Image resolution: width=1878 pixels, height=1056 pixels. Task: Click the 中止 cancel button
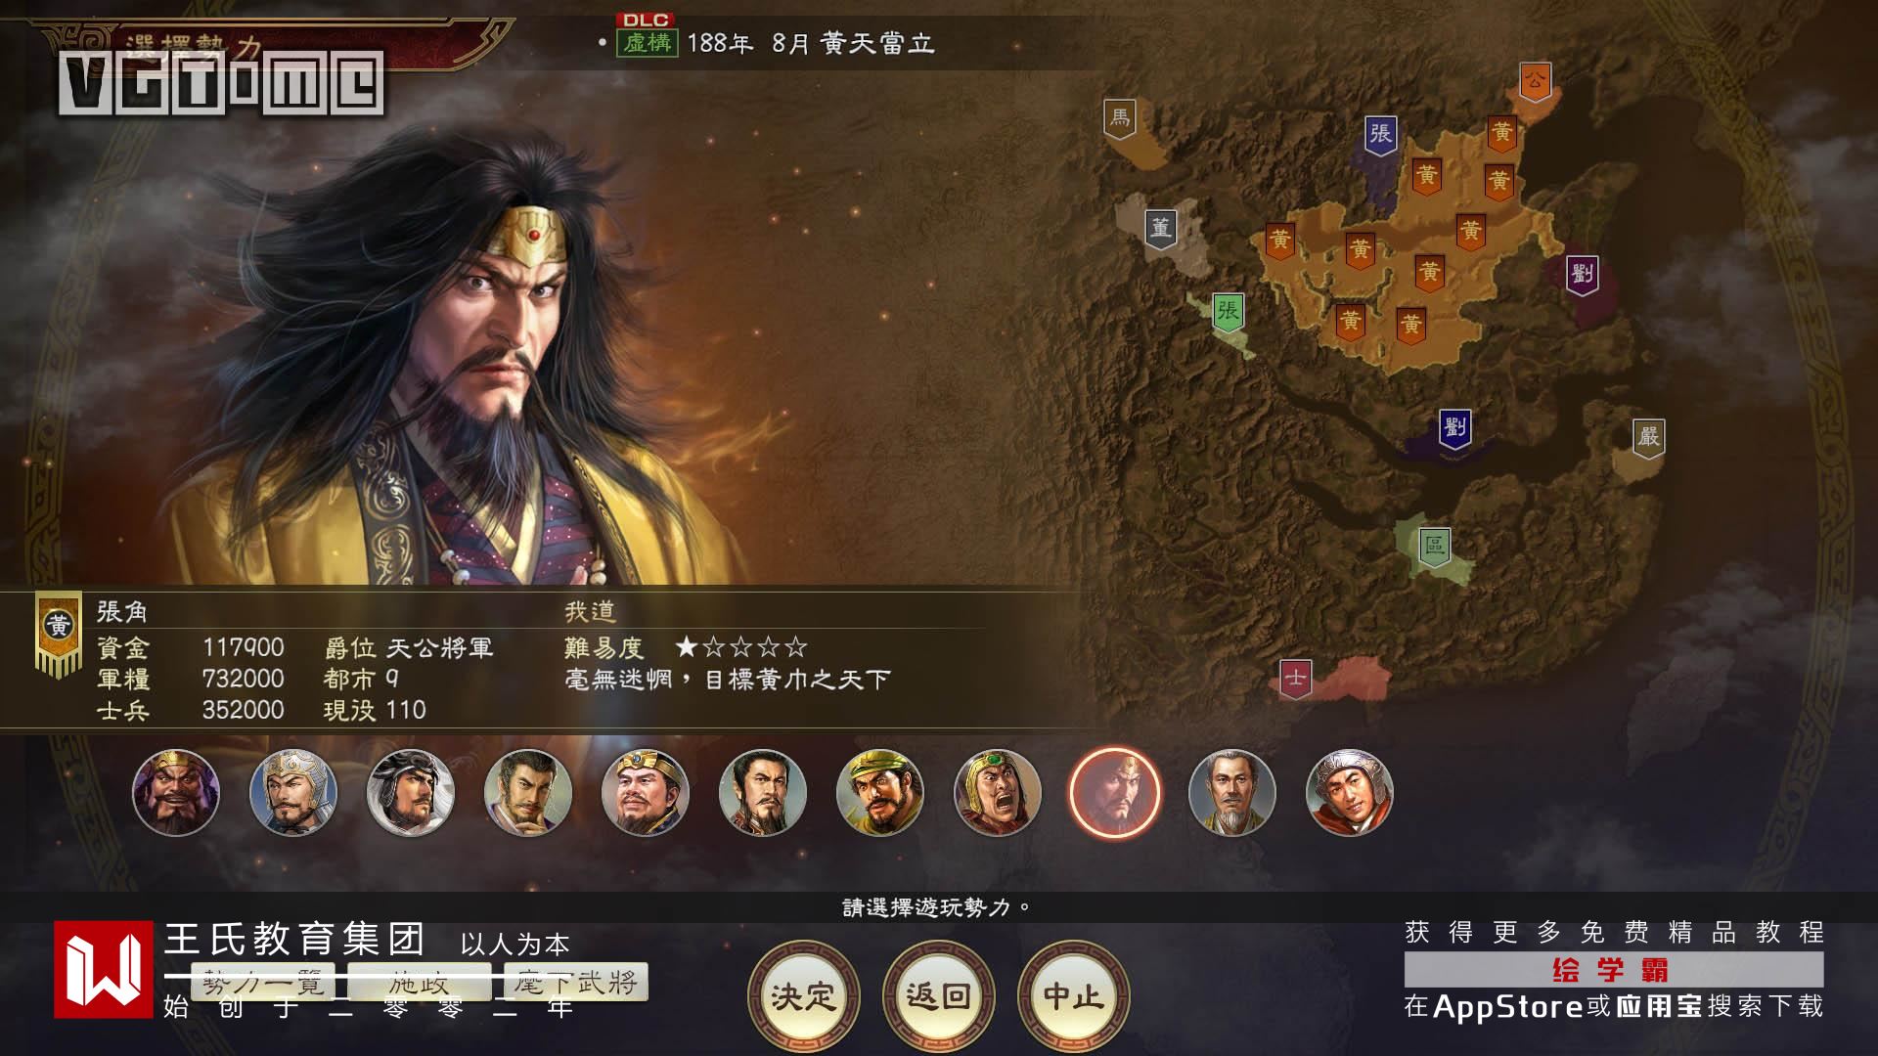pyautogui.click(x=1073, y=996)
